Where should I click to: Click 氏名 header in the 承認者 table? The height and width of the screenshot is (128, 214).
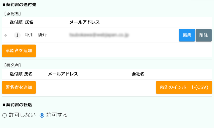29,22
